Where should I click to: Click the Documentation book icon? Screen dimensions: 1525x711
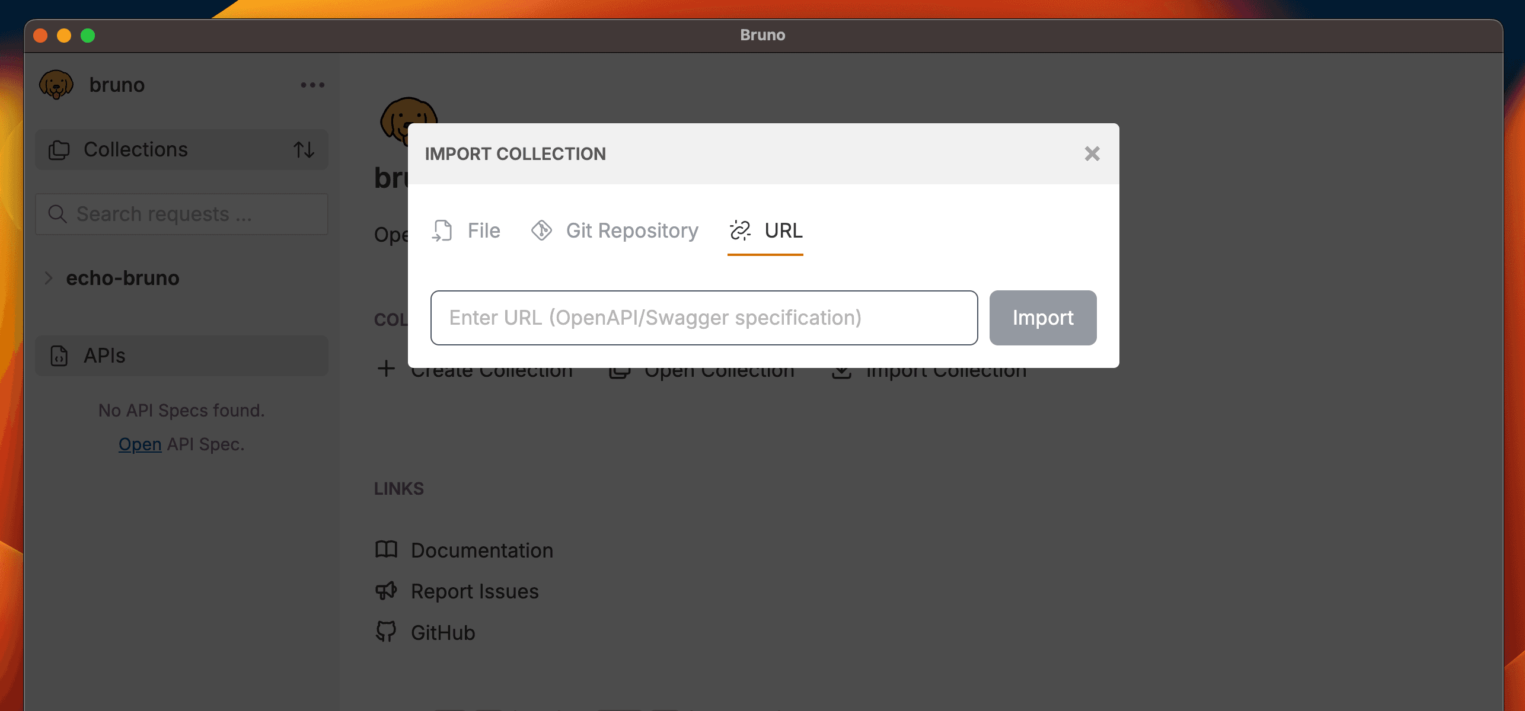click(386, 550)
